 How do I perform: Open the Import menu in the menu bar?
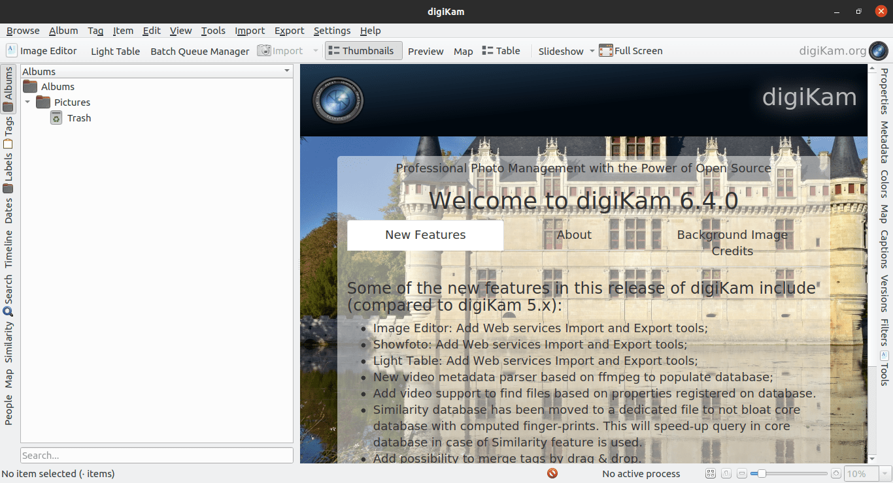click(250, 31)
